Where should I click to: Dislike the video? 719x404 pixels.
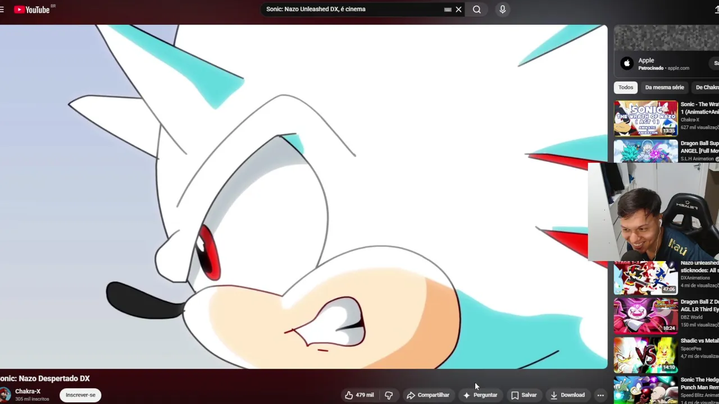389,395
